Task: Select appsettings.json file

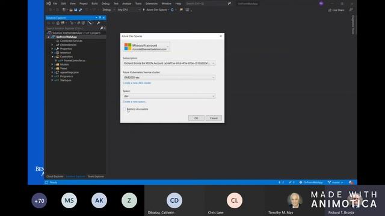Action: (x=69, y=72)
